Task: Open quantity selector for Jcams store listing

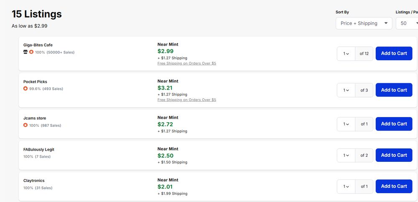Action: pyautogui.click(x=346, y=124)
